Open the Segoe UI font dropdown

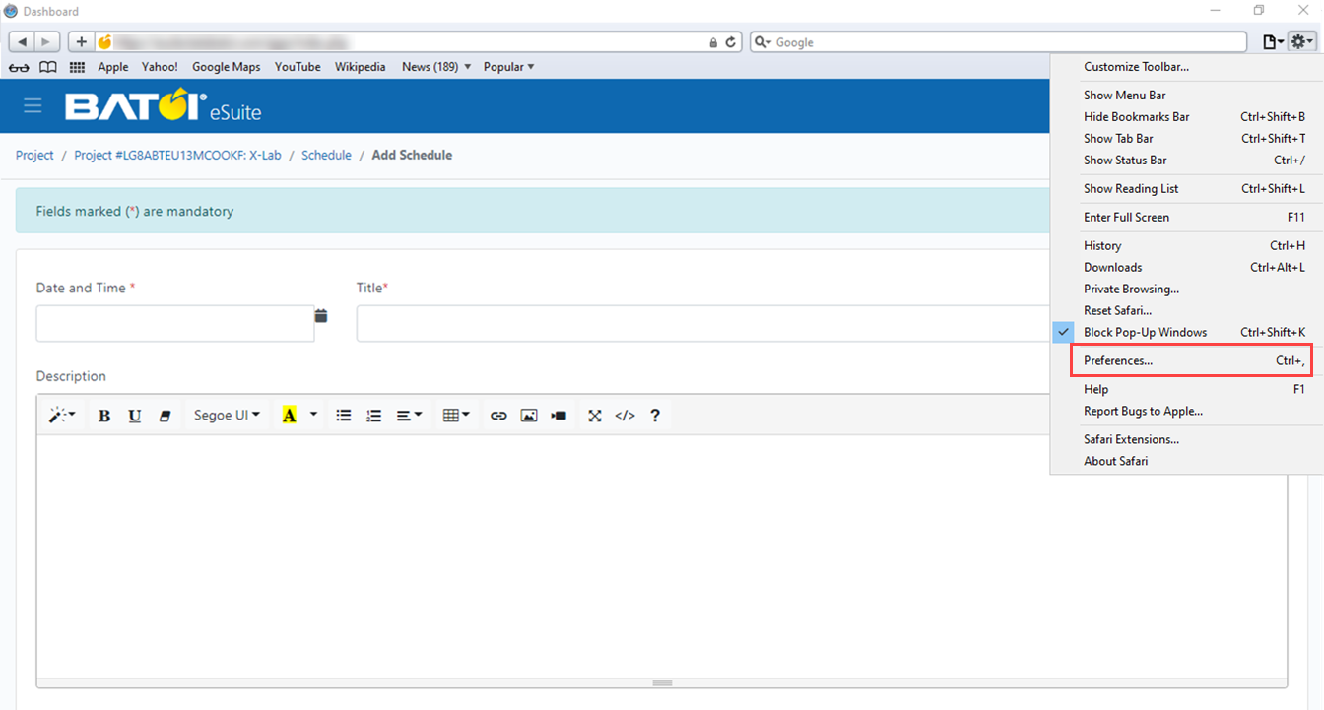point(227,416)
